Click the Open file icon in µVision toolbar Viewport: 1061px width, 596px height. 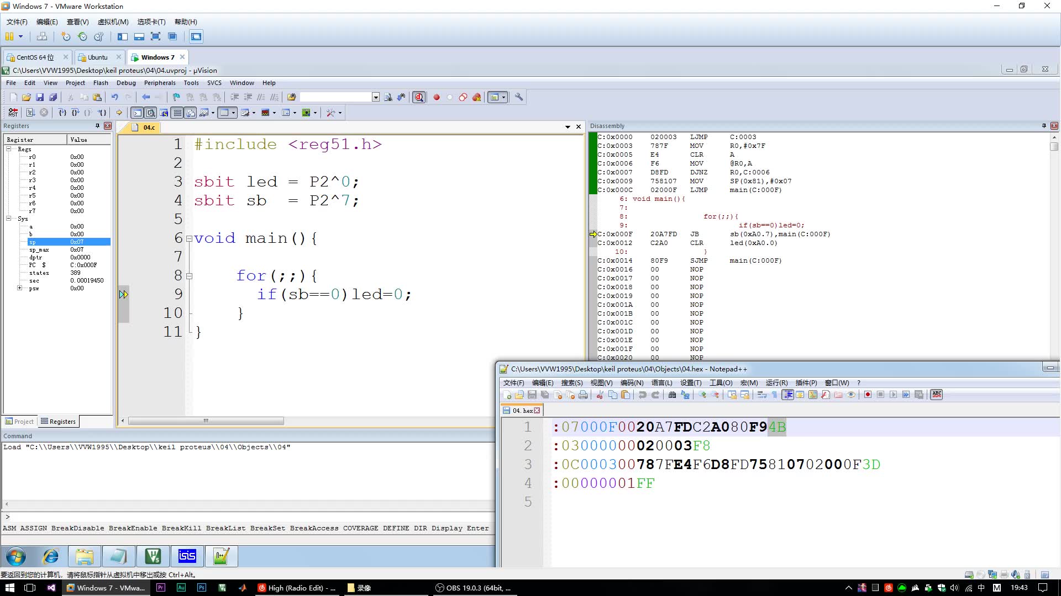27,97
